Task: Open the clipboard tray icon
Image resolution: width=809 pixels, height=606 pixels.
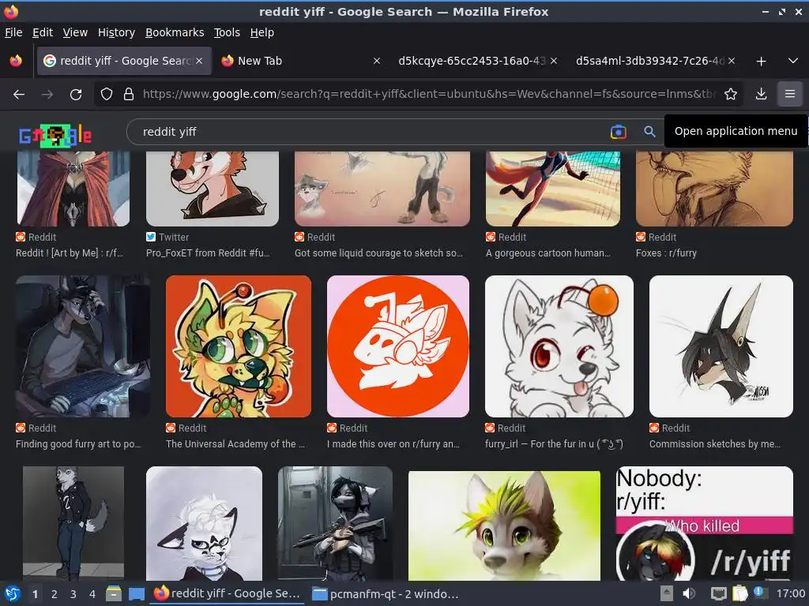Action: [x=739, y=594]
